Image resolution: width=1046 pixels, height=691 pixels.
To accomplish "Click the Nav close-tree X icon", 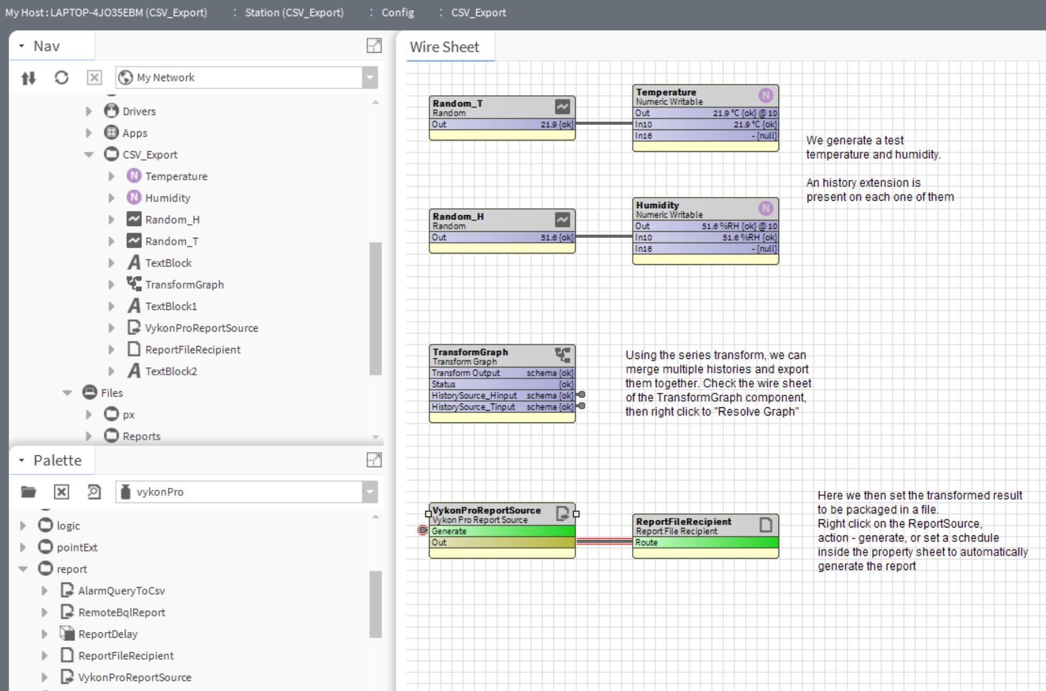I will pos(94,78).
